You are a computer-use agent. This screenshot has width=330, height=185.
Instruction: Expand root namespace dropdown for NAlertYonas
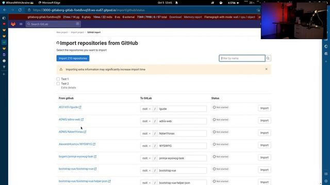coord(146,134)
